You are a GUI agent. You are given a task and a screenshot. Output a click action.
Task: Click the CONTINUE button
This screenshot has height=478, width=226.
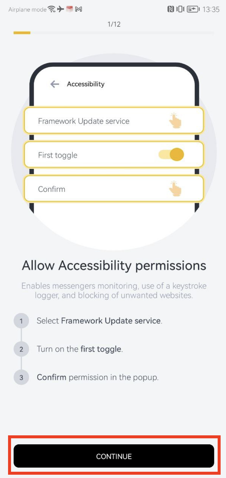tap(114, 456)
